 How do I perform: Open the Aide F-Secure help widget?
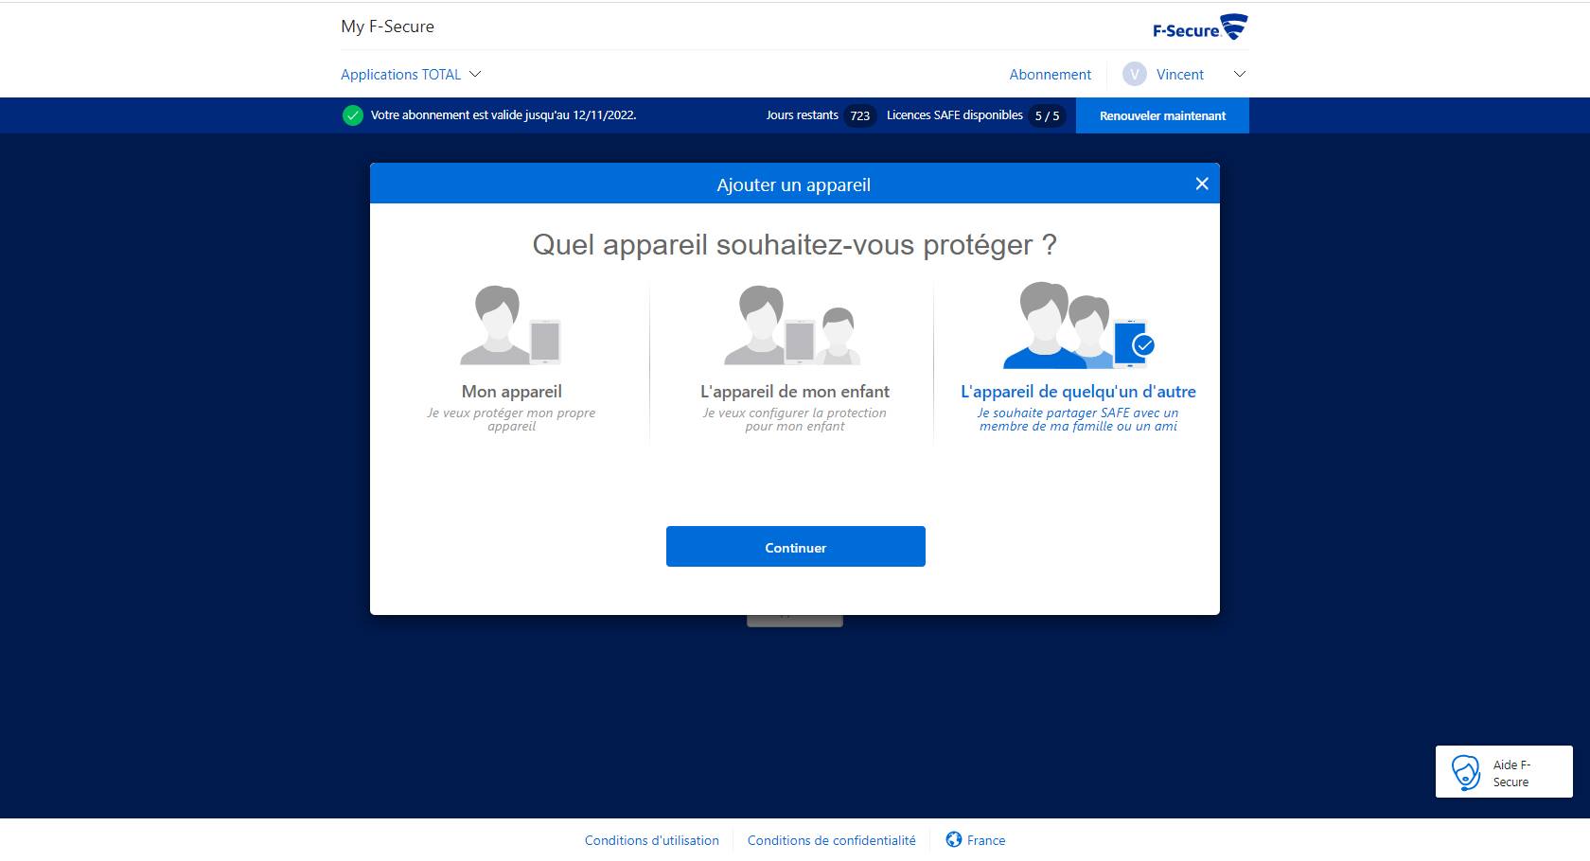pos(1504,772)
